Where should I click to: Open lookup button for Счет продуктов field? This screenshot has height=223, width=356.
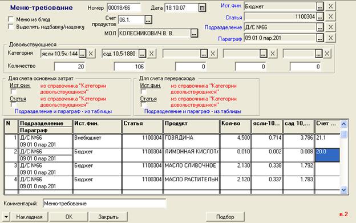148,20
